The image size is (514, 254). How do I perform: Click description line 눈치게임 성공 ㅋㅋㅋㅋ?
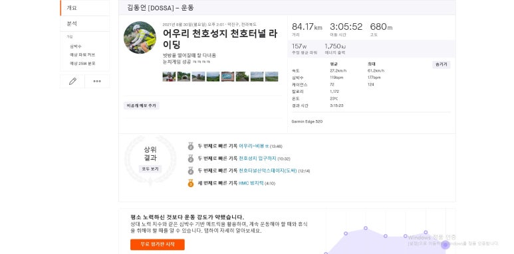coord(186,62)
